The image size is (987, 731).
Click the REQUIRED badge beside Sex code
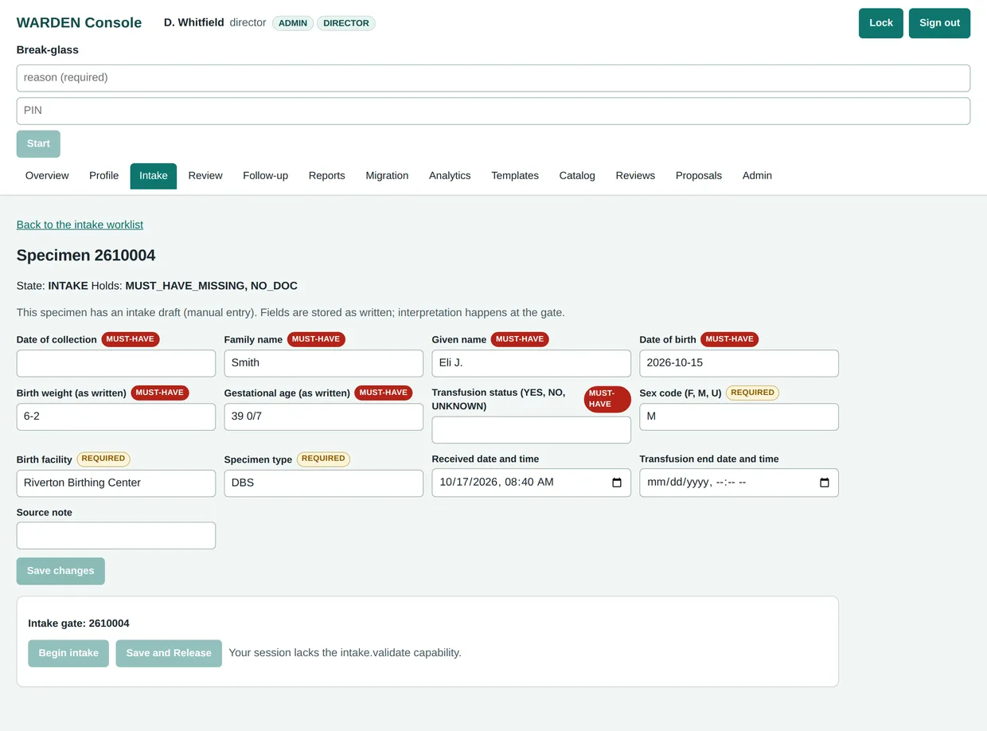752,393
